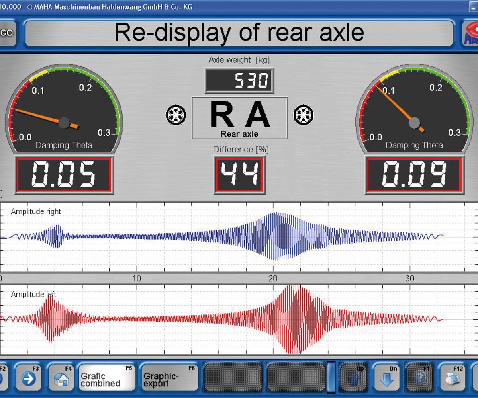This screenshot has height=398, width=478.
Task: Click the left damping value 0.05 display
Action: 64,175
